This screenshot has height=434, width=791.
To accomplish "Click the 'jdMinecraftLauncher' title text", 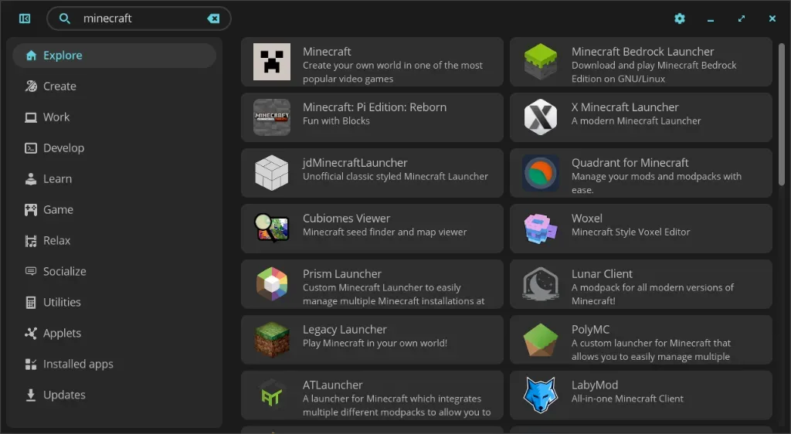I will coord(355,163).
